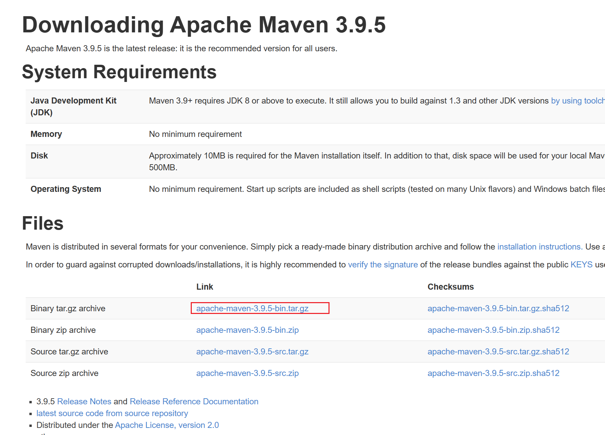
Task: Open Release Reference Documentation link
Action: [x=194, y=402]
